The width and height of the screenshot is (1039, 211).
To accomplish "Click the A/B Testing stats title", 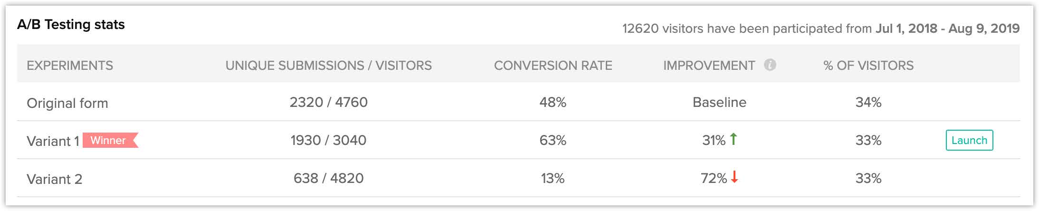I will coord(71,25).
